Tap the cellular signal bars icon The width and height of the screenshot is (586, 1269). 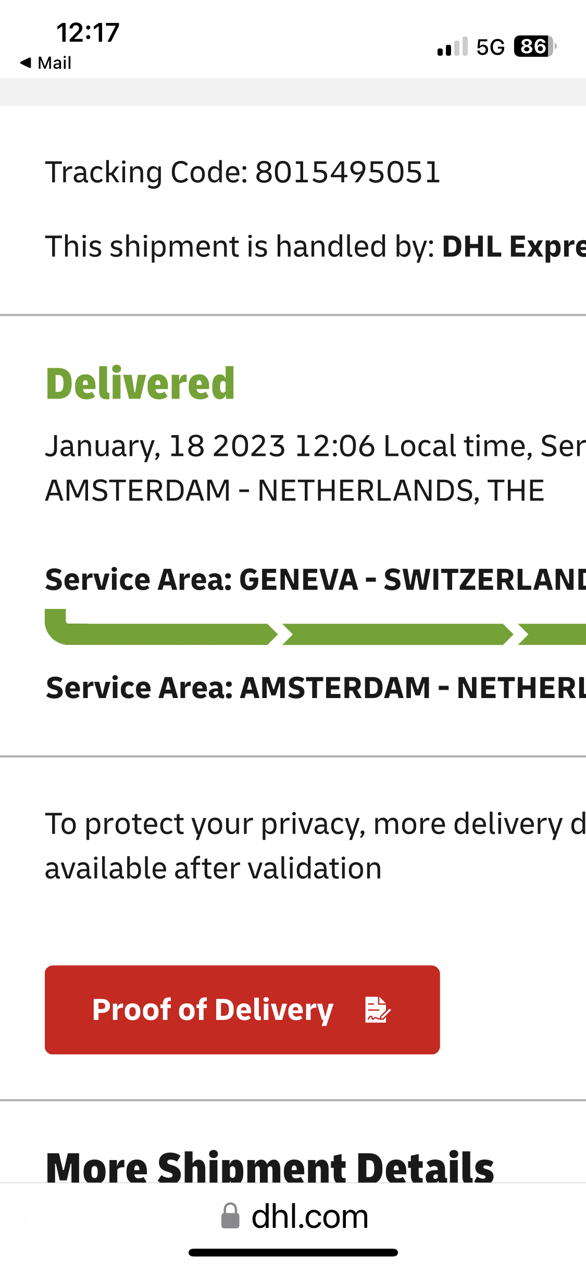pyautogui.click(x=453, y=46)
